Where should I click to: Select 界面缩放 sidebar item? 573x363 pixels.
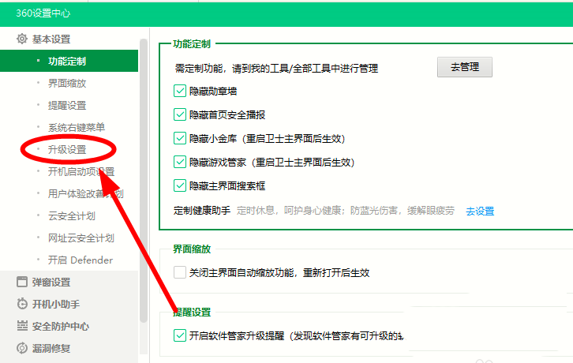tap(67, 83)
